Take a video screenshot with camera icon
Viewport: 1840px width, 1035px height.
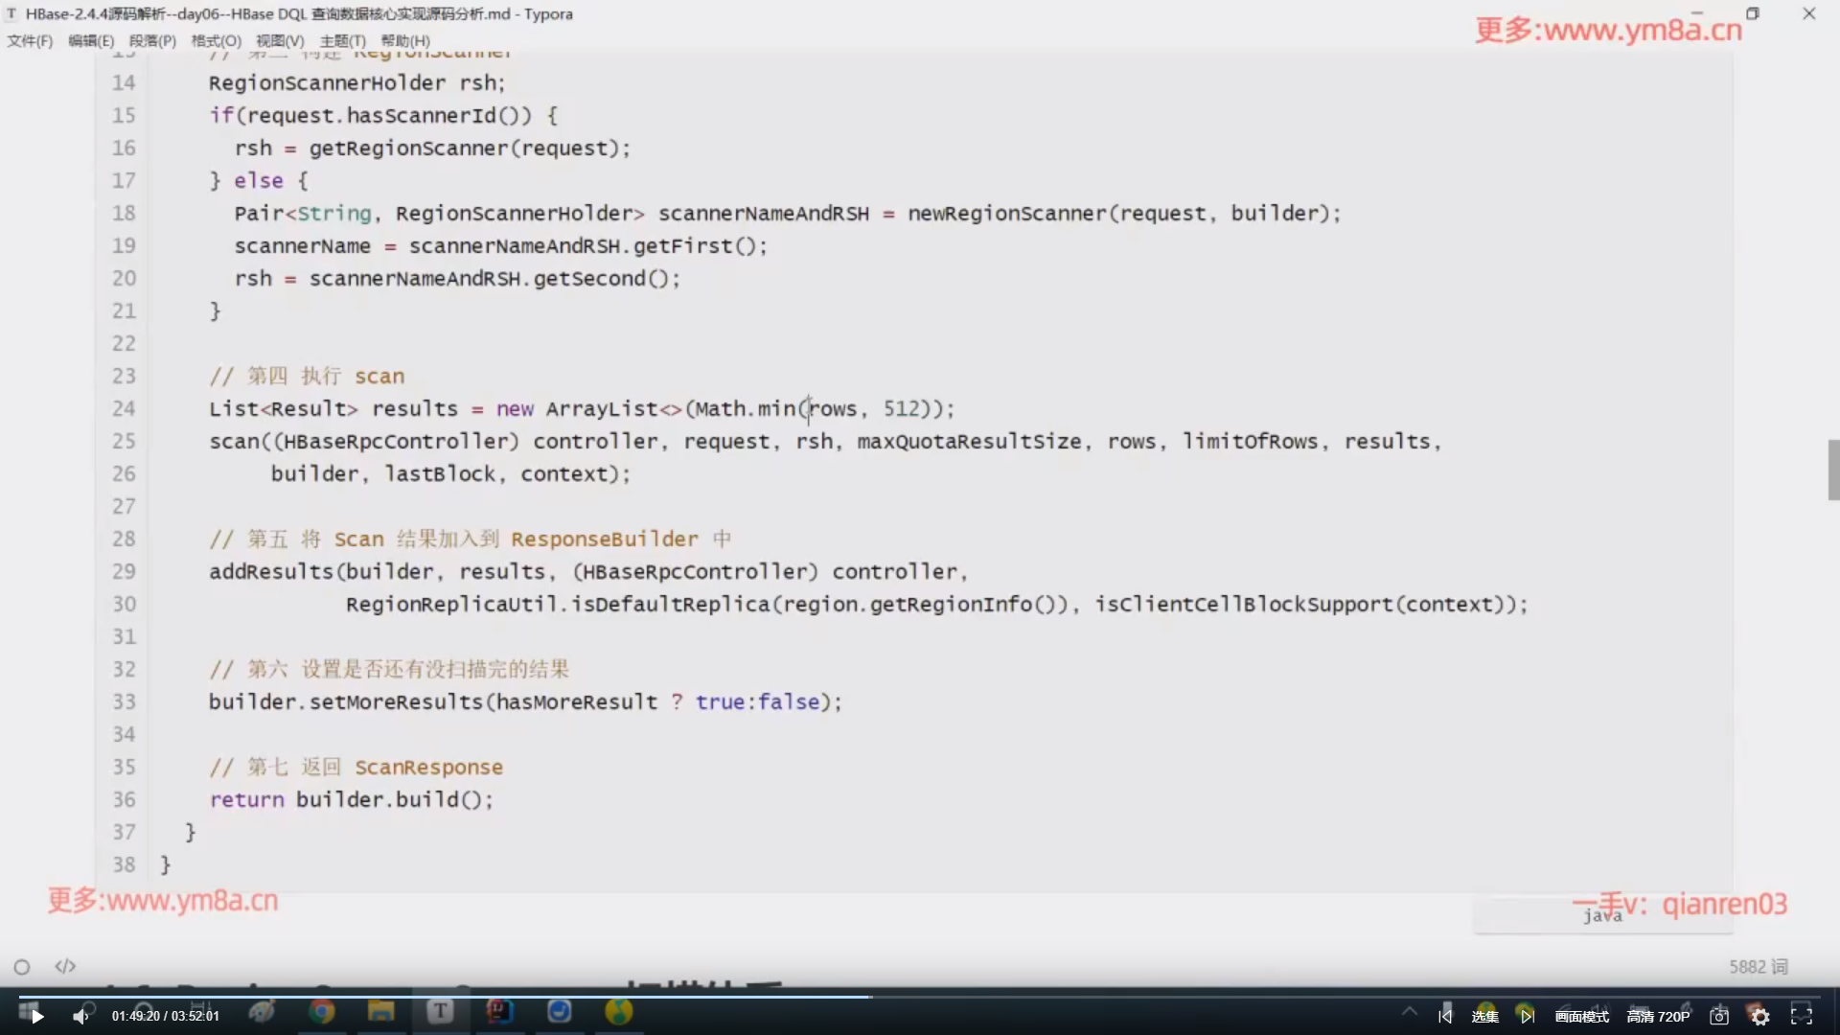coord(1719,1016)
